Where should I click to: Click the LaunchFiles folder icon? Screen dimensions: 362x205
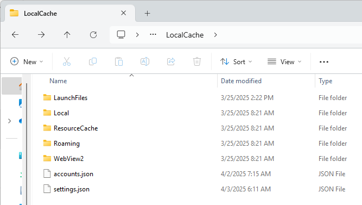(47, 97)
